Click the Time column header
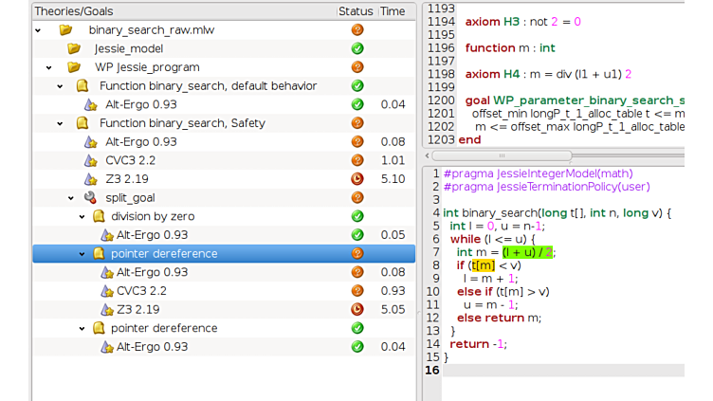The width and height of the screenshot is (713, 401). 392,11
